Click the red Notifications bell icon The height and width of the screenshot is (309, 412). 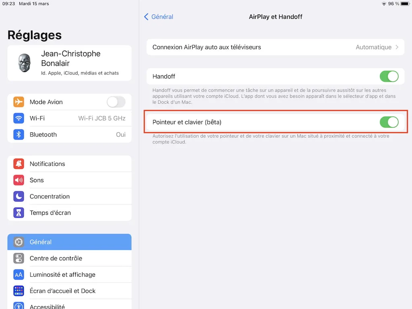(19, 164)
